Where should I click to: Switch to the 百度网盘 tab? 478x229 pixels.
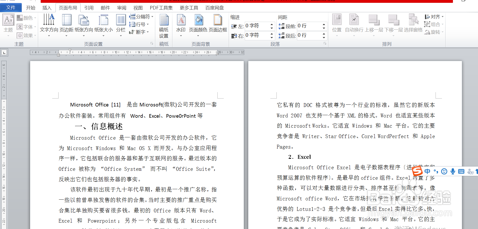point(215,8)
